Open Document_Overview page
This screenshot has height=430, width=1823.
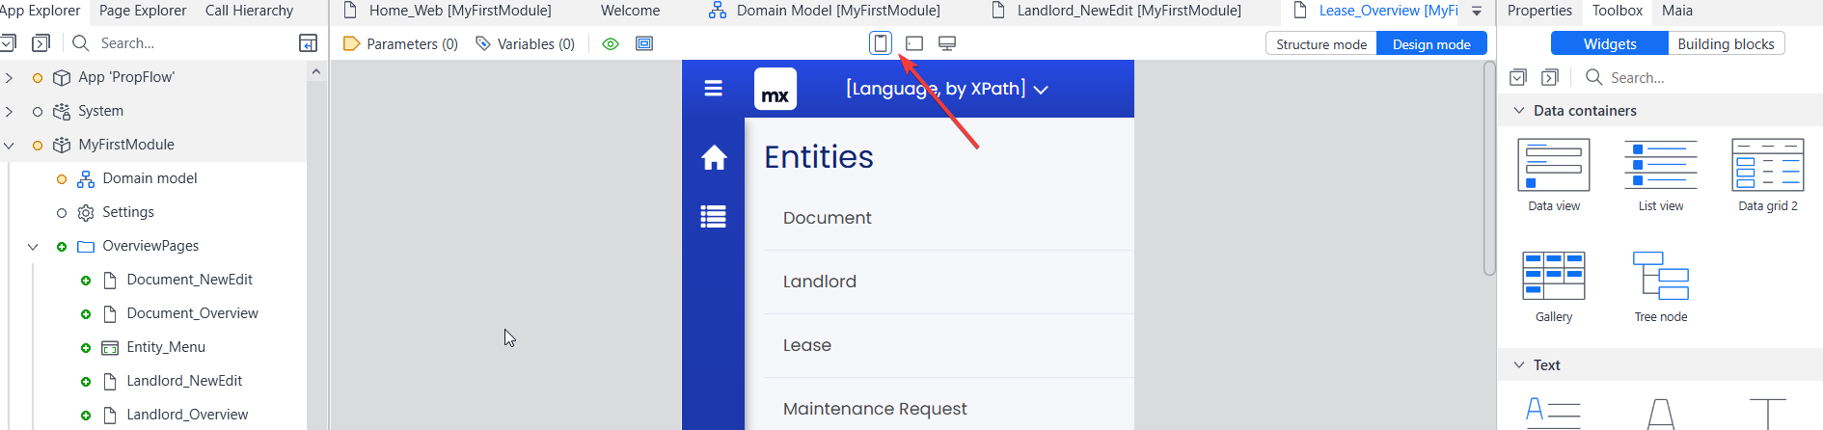(192, 313)
